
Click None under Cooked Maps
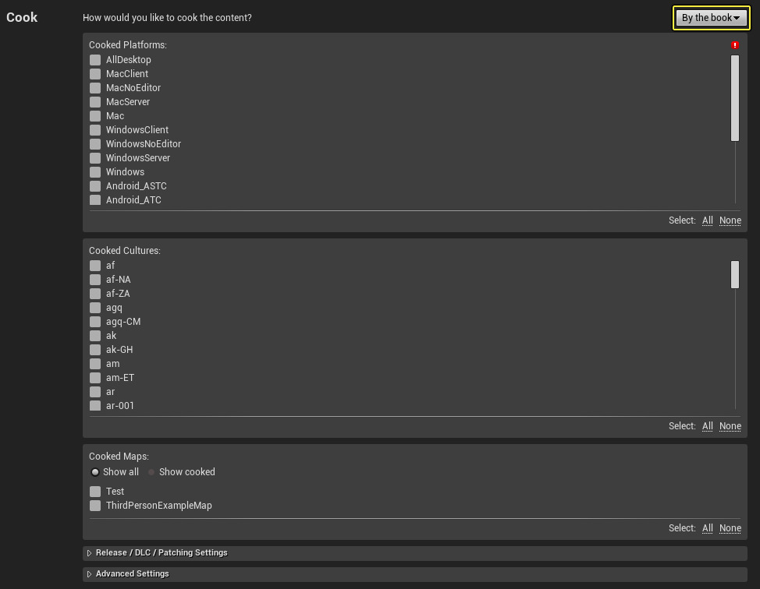[730, 528]
